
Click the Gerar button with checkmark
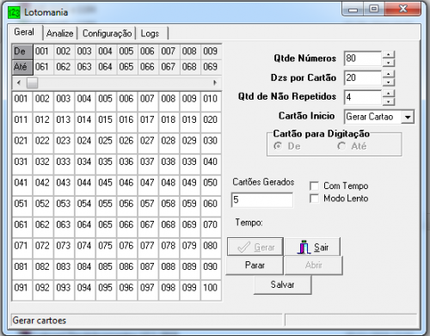pos(255,247)
